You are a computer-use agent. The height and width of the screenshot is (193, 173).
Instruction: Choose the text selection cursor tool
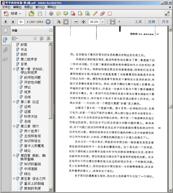[x=59, y=22]
